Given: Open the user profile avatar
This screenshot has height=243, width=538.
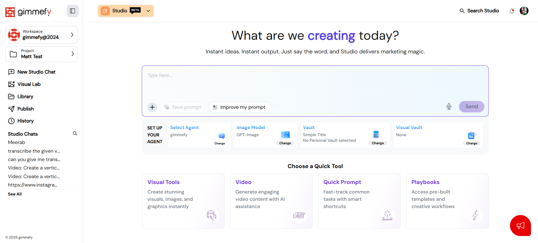Looking at the screenshot, I should pos(524,11).
